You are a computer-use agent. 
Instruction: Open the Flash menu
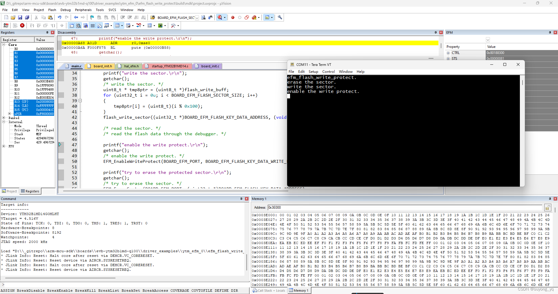[52, 10]
